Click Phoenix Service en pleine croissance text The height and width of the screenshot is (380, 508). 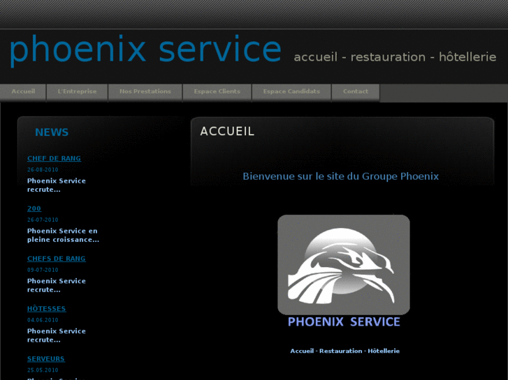point(63,236)
